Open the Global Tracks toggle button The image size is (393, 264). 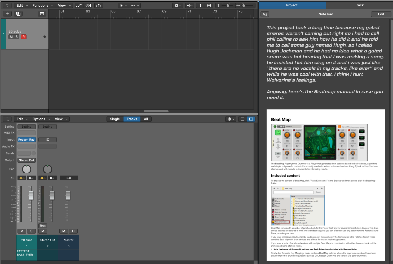(42, 14)
